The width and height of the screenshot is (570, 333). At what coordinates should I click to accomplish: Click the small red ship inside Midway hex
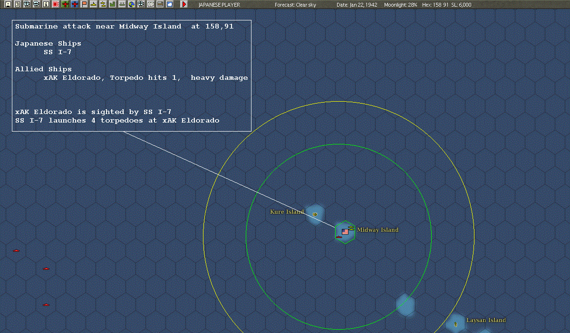(x=339, y=237)
